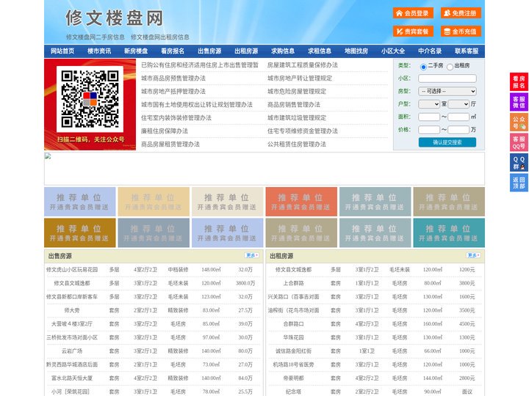Open 上合群路 rental listing
Image resolution: width=529 pixels, height=396 pixels.
point(293,283)
